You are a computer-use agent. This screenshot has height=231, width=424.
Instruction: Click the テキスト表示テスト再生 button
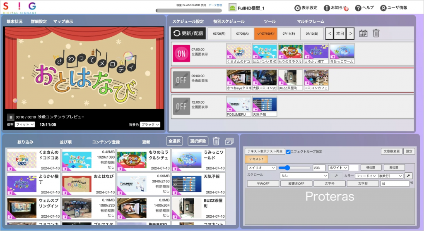click(x=265, y=151)
